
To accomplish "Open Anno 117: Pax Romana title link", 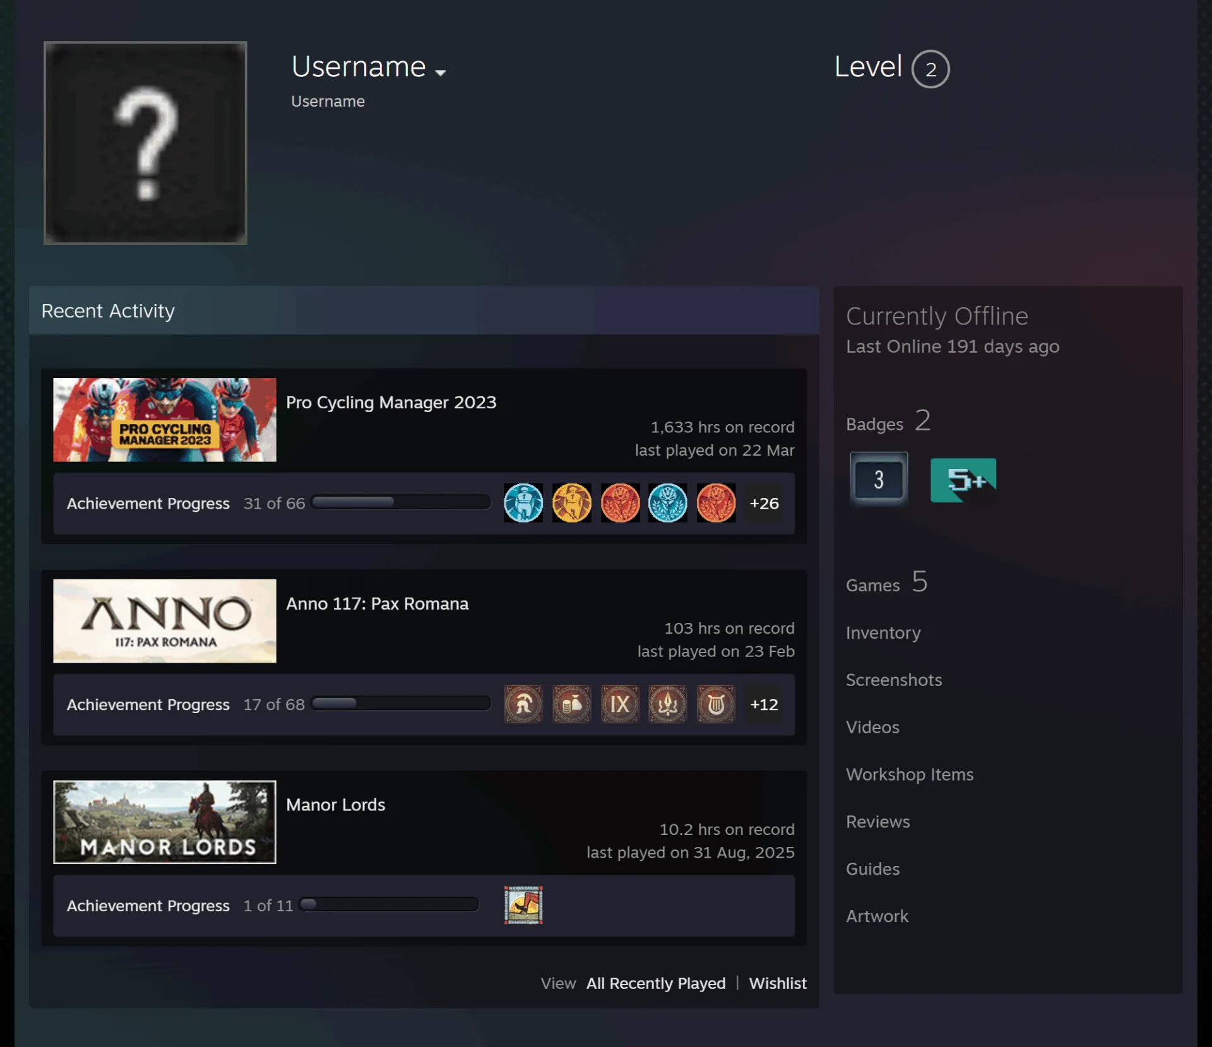I will click(377, 603).
